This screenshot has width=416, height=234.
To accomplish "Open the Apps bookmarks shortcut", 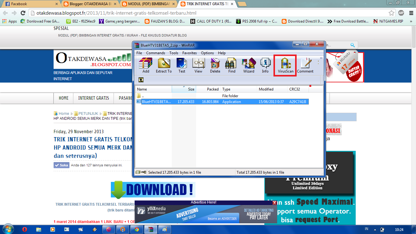I will [9, 21].
